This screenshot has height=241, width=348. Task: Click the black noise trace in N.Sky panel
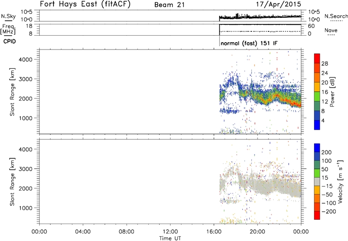click(260, 17)
